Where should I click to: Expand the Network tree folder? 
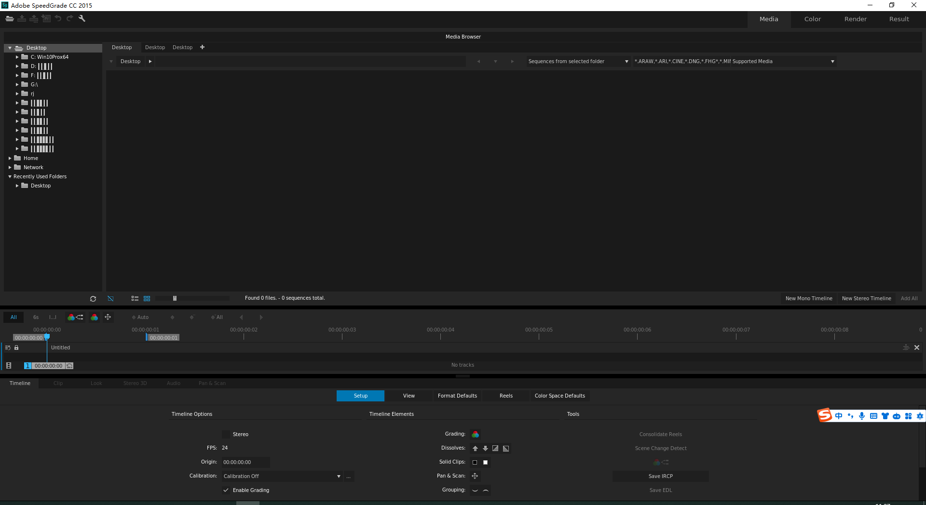10,167
